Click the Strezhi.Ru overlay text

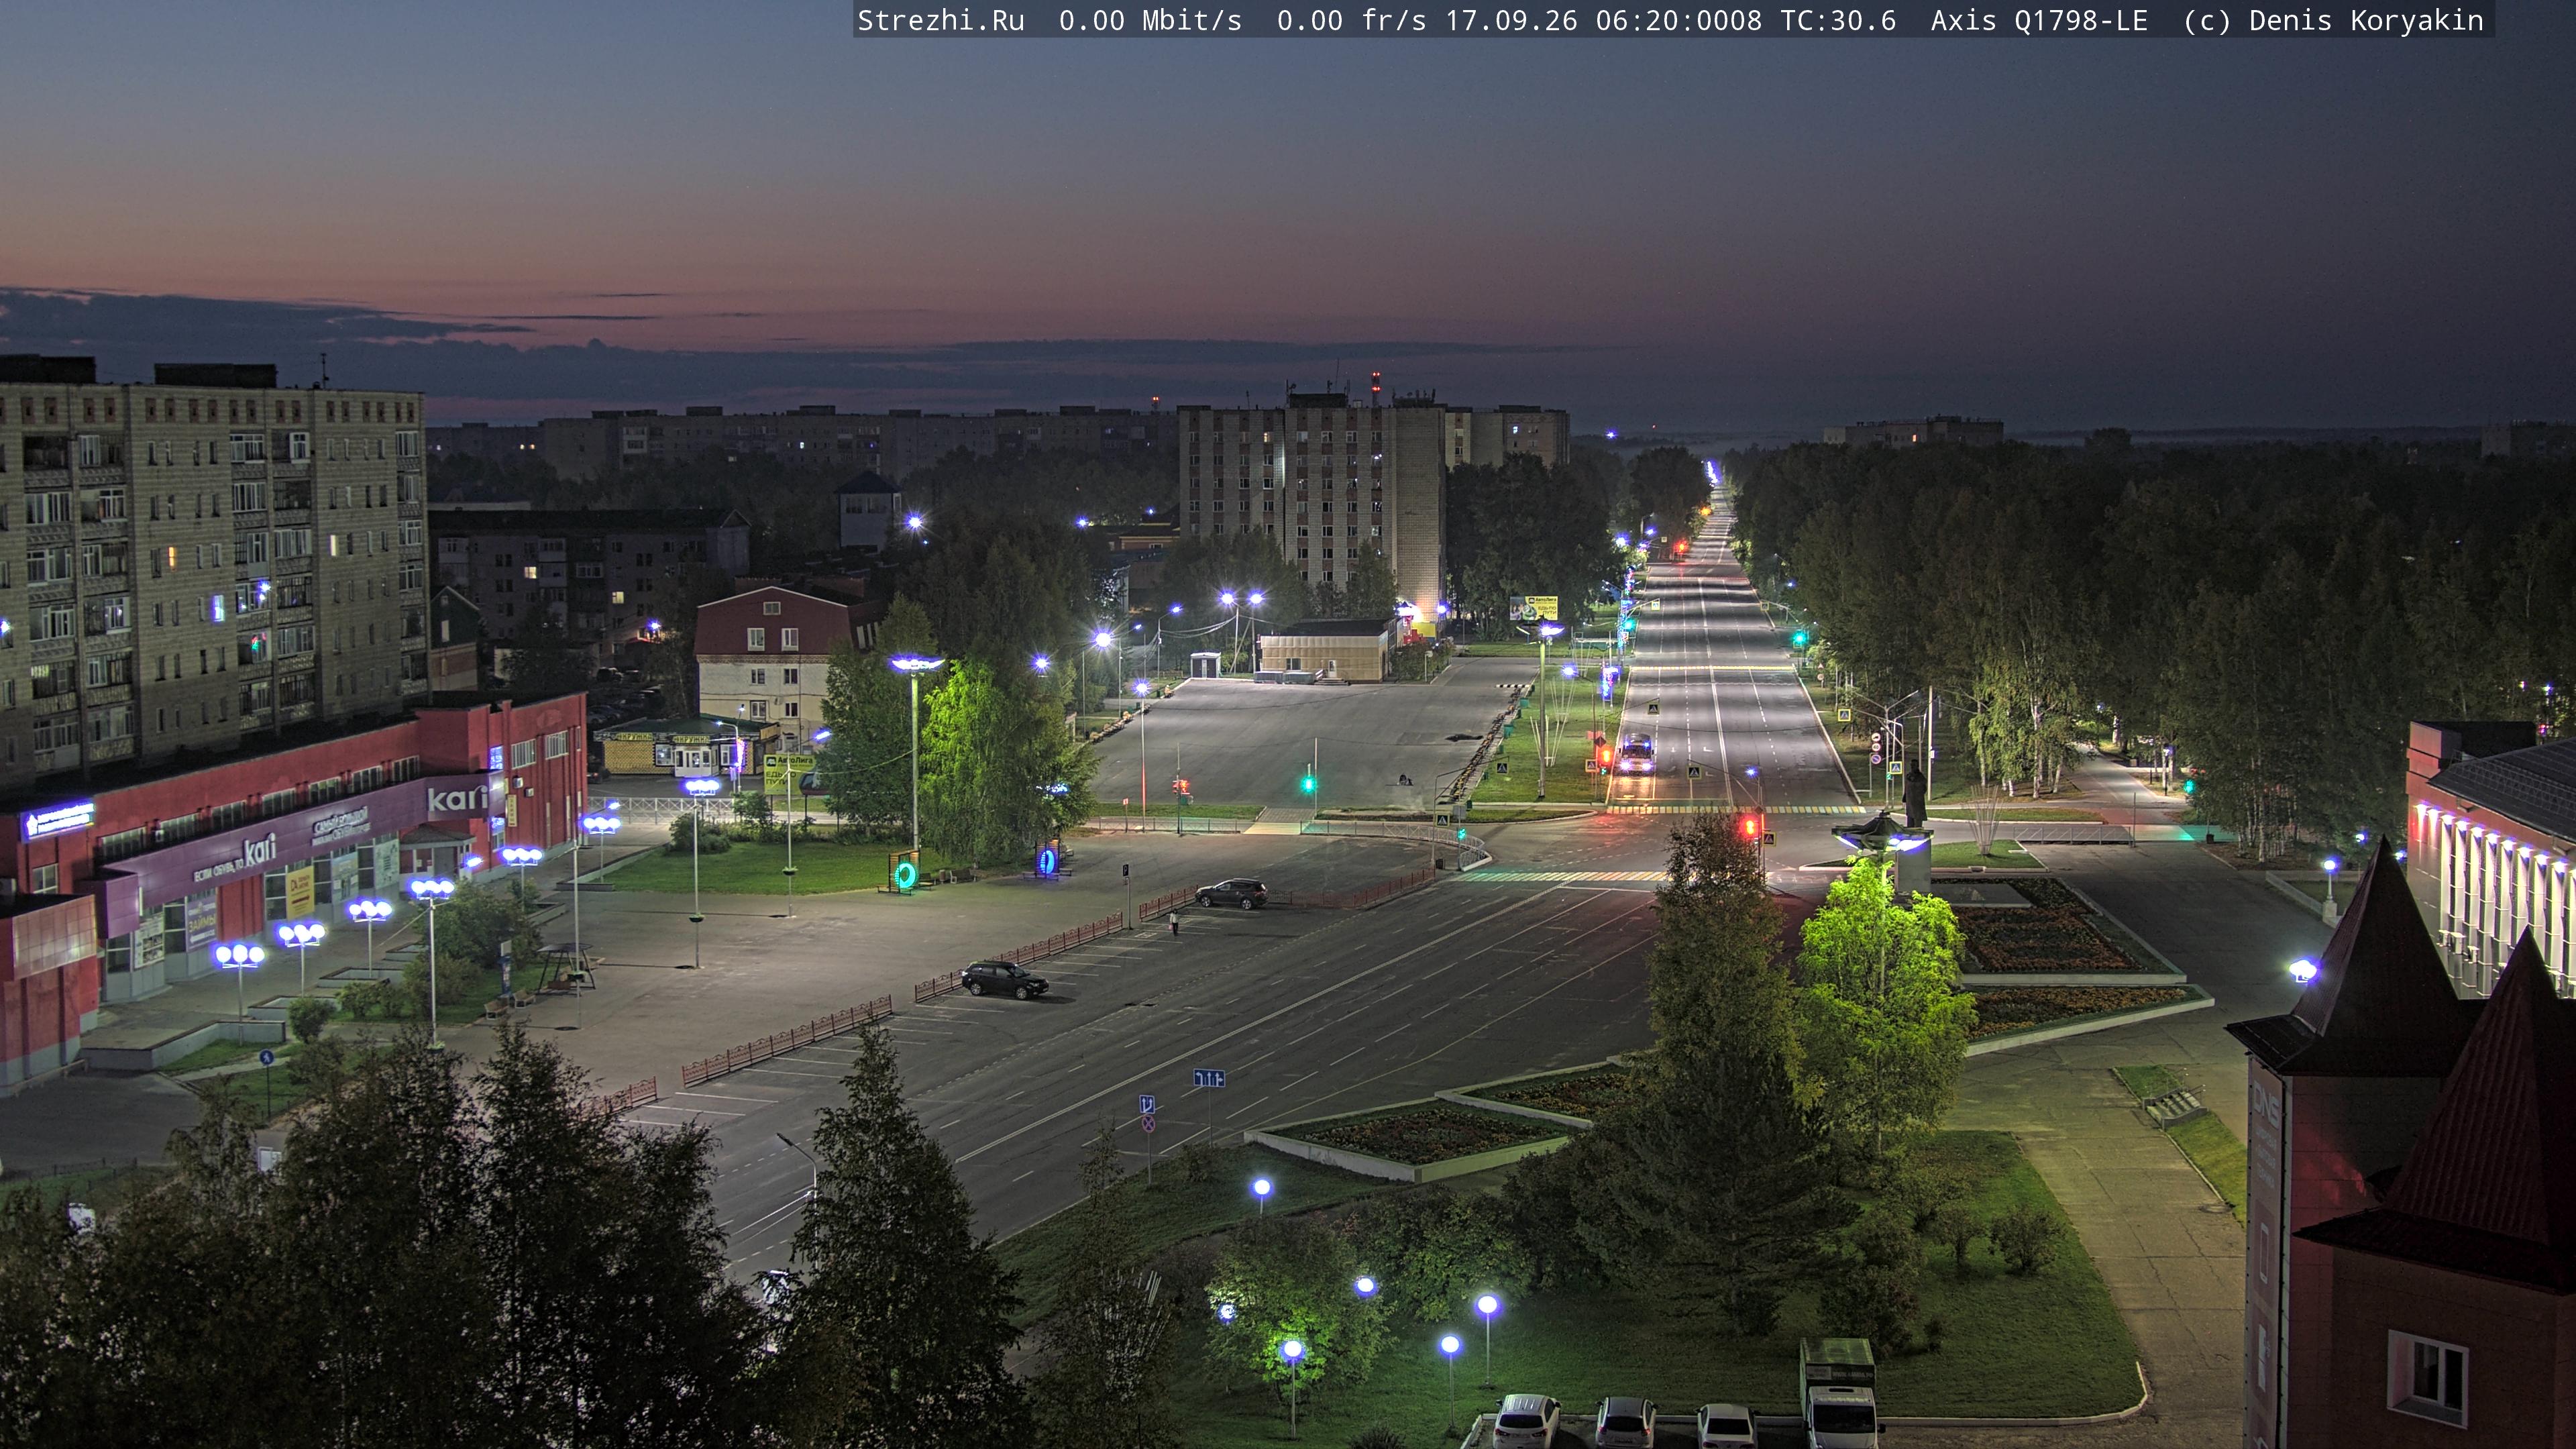[x=941, y=20]
